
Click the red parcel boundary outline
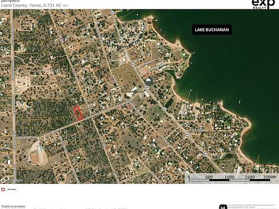click(x=78, y=113)
